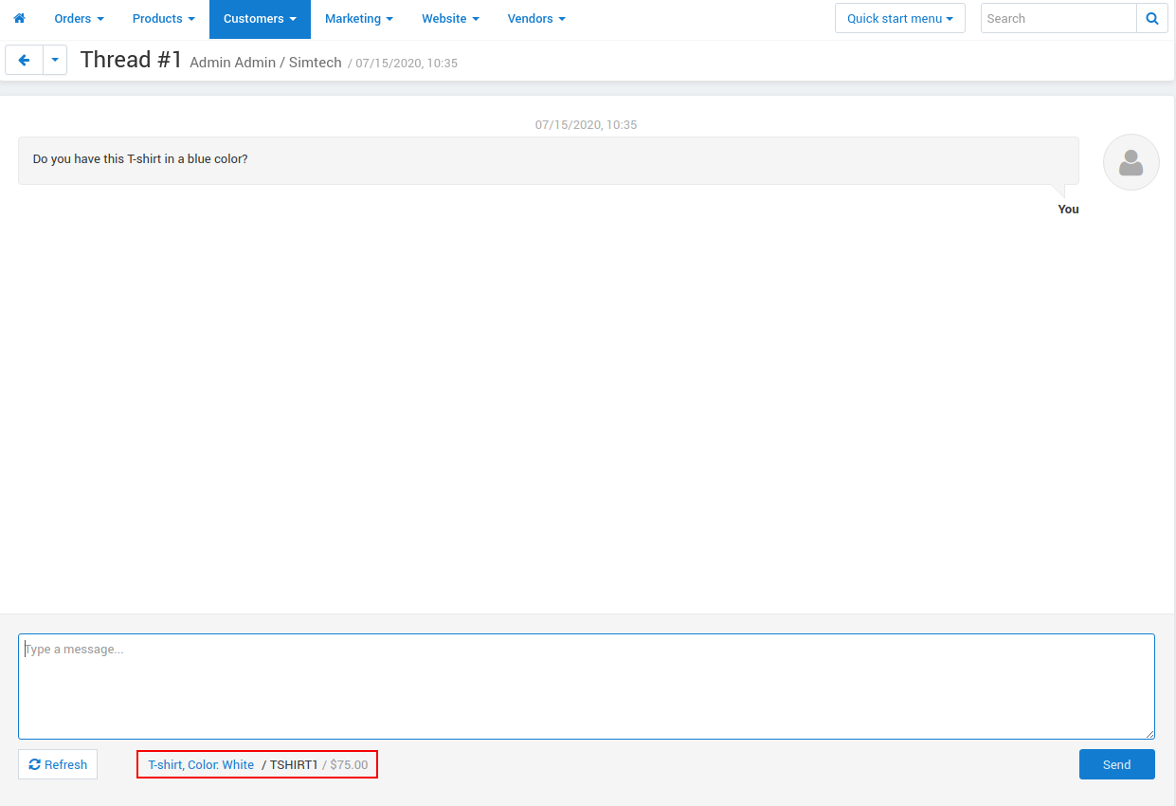Open the Marketing menu
Image resolution: width=1176 pixels, height=806 pixels.
click(x=359, y=19)
